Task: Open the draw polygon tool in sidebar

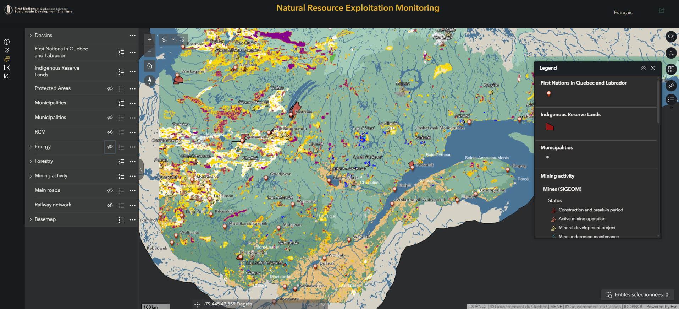Action: [x=7, y=67]
